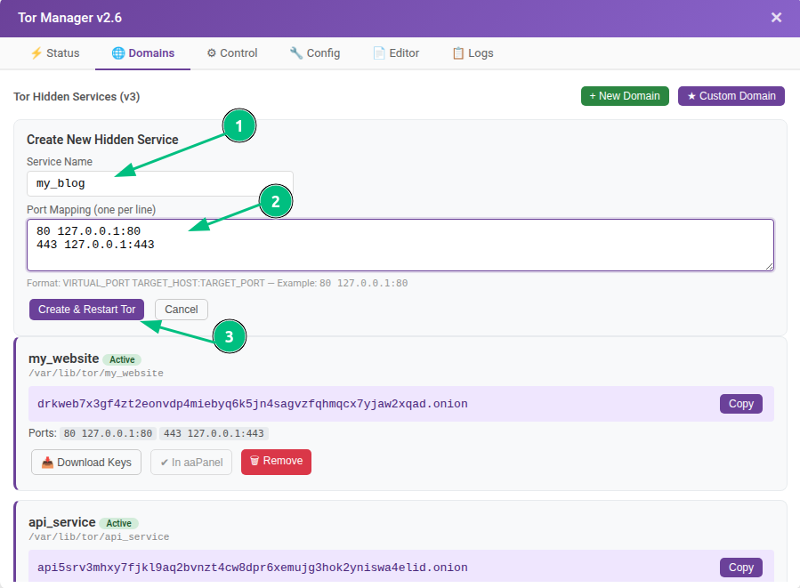Copy the api_service onion address
Screen dimensions: 800x588
coord(740,568)
